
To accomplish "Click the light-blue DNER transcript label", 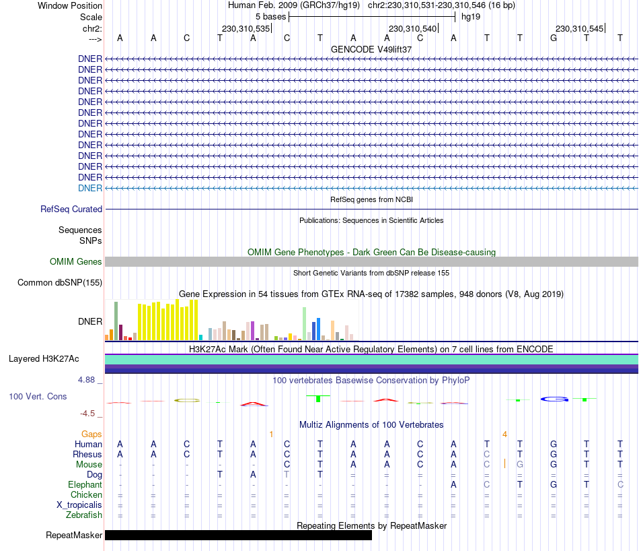I will 90,188.
